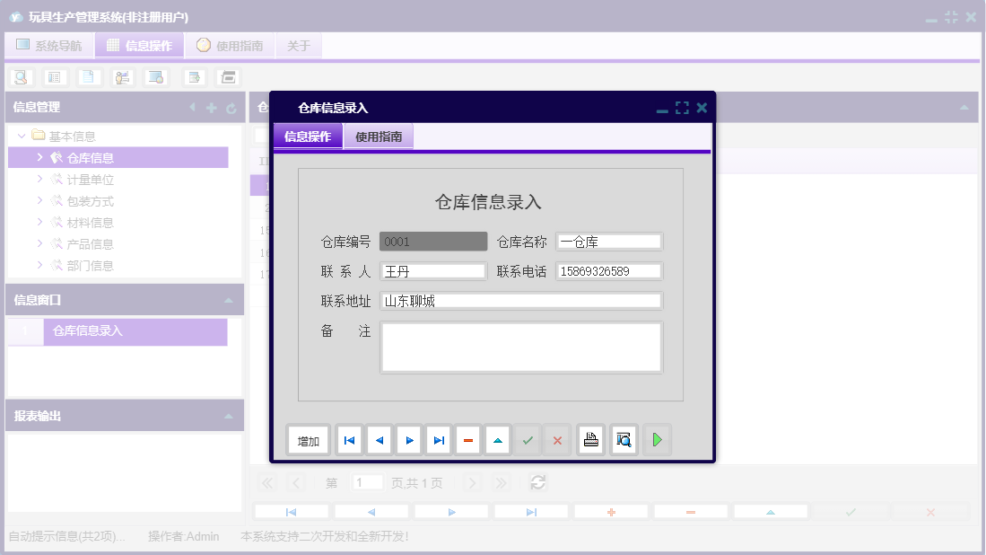This screenshot has height=555, width=986.
Task: Click the red minus delete-record icon
Action: [468, 439]
